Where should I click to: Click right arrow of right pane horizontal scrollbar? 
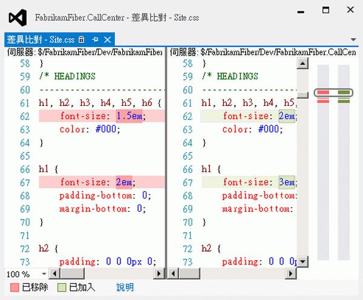coord(290,273)
